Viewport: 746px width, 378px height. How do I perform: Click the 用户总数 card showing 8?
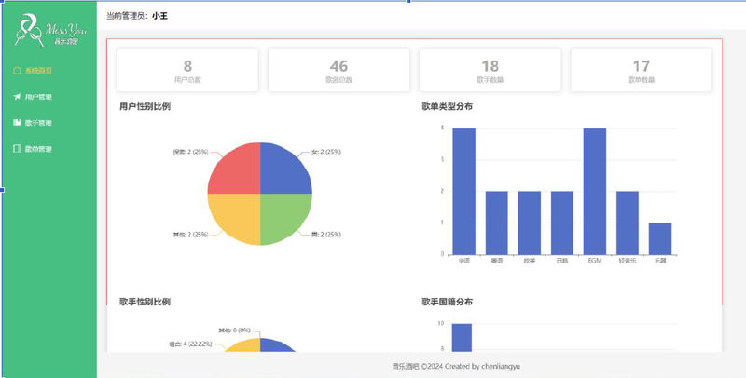point(187,70)
